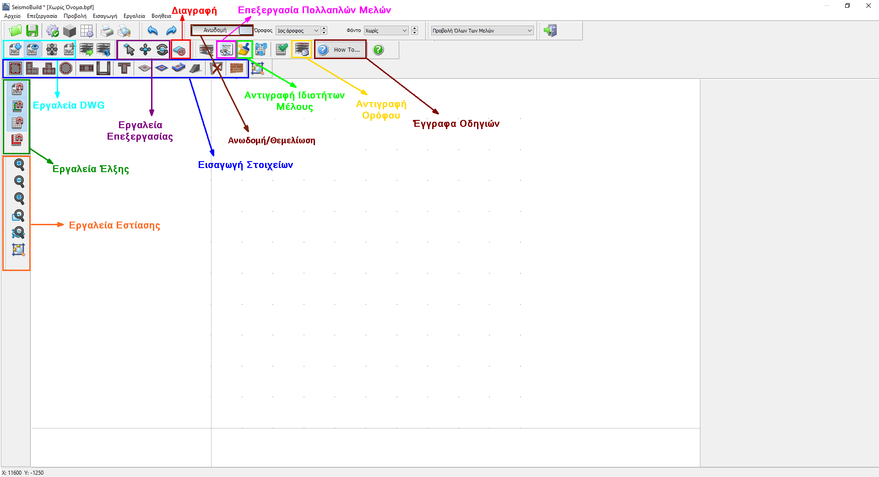
Task: Click the Ανωδομή superstructure toggle button
Action: click(x=215, y=30)
